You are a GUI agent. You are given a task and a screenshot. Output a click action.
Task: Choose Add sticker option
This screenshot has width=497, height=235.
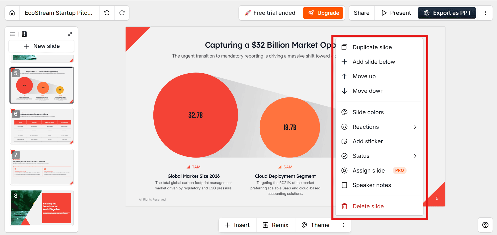point(379,141)
